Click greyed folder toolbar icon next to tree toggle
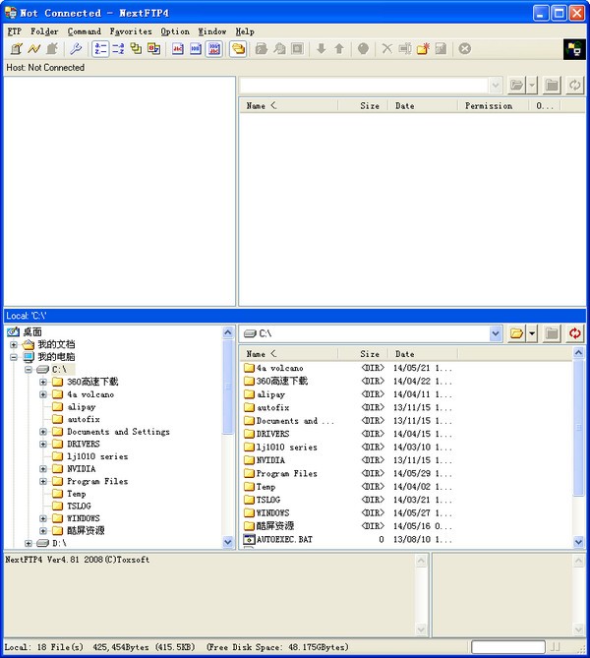The width and height of the screenshot is (590, 658). tap(262, 48)
